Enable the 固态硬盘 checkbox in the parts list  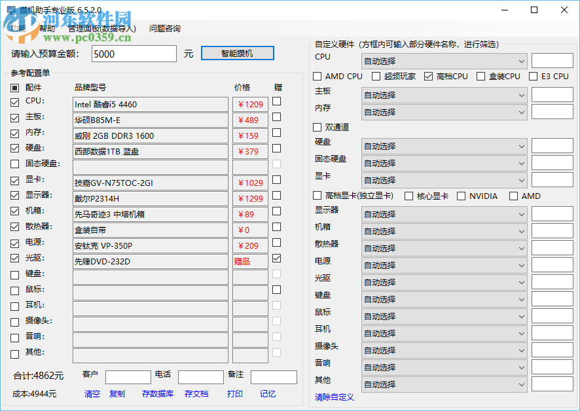pos(14,164)
